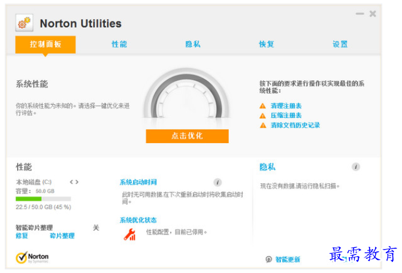Click the 智能更新 link
The width and height of the screenshot is (402, 273).
click(x=288, y=259)
